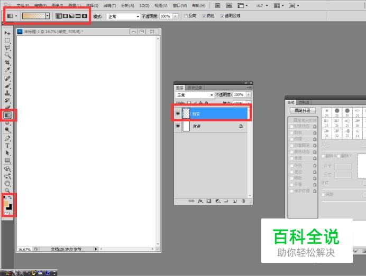Choose the Radial gradient style
The width and height of the screenshot is (366, 276).
pos(65,16)
